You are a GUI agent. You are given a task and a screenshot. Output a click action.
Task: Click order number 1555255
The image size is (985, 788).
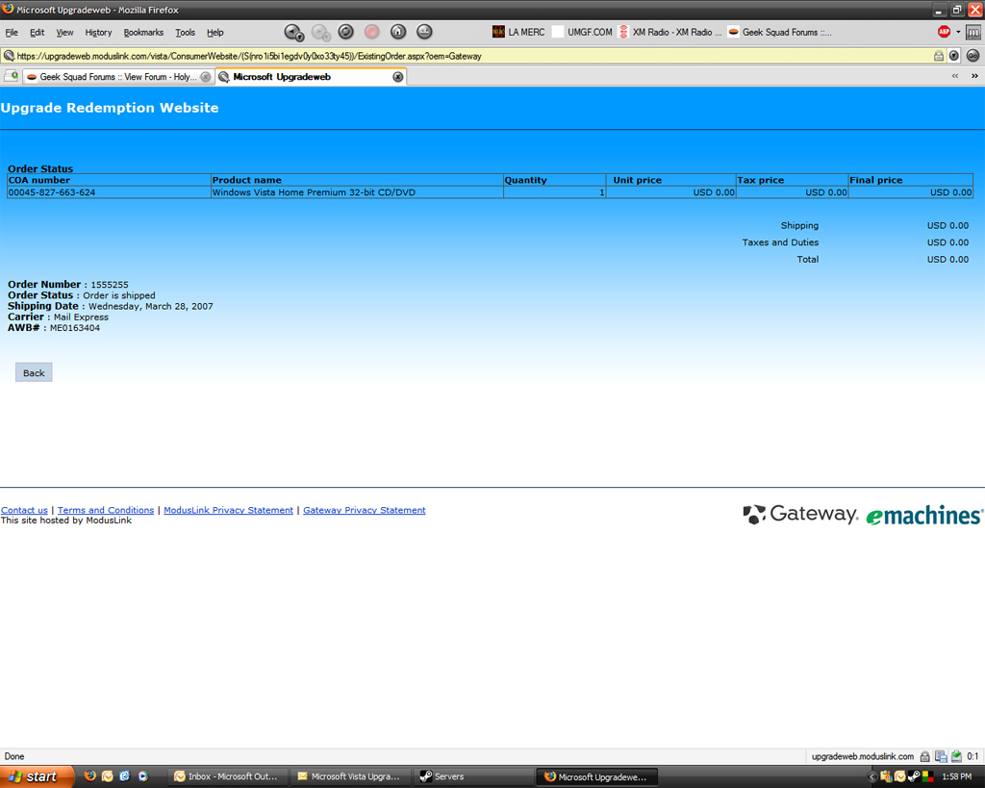[x=110, y=285]
